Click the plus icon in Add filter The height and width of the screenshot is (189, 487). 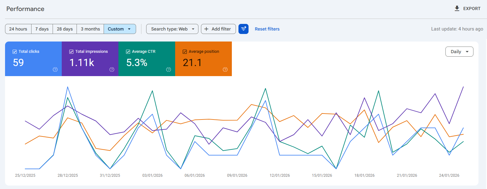[x=207, y=29]
